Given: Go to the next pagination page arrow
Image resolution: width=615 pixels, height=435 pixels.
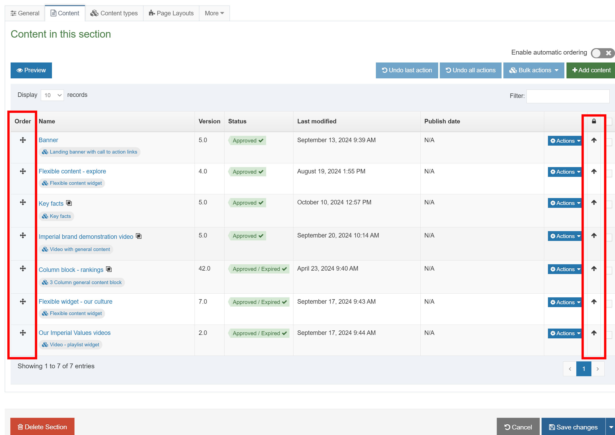Looking at the screenshot, I should [x=598, y=369].
